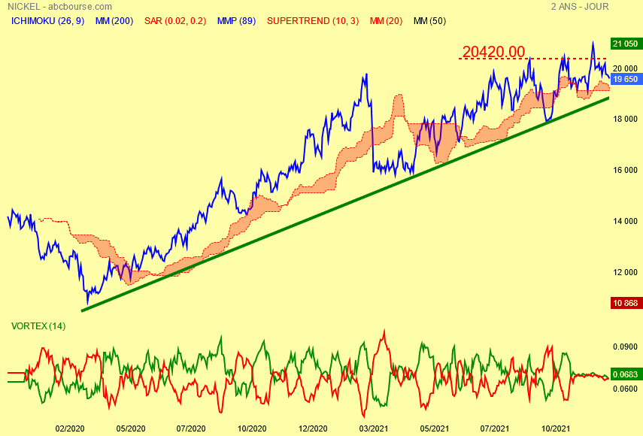Image resolution: width=643 pixels, height=436 pixels.
Task: Click the 02/2020 date axis label
Action: pos(70,428)
